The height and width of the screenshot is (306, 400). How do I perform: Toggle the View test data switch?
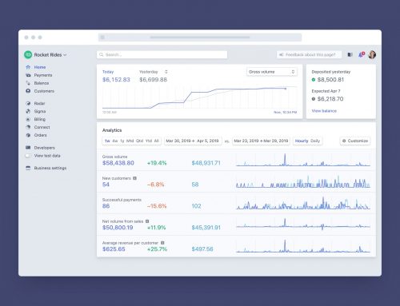pyautogui.click(x=28, y=156)
